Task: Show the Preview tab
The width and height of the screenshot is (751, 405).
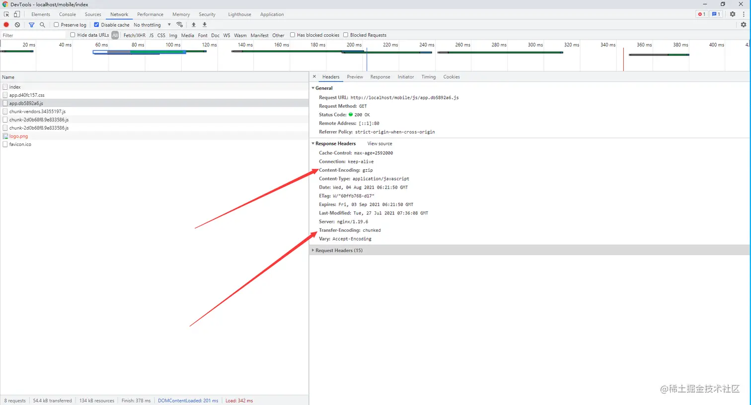Action: point(355,77)
